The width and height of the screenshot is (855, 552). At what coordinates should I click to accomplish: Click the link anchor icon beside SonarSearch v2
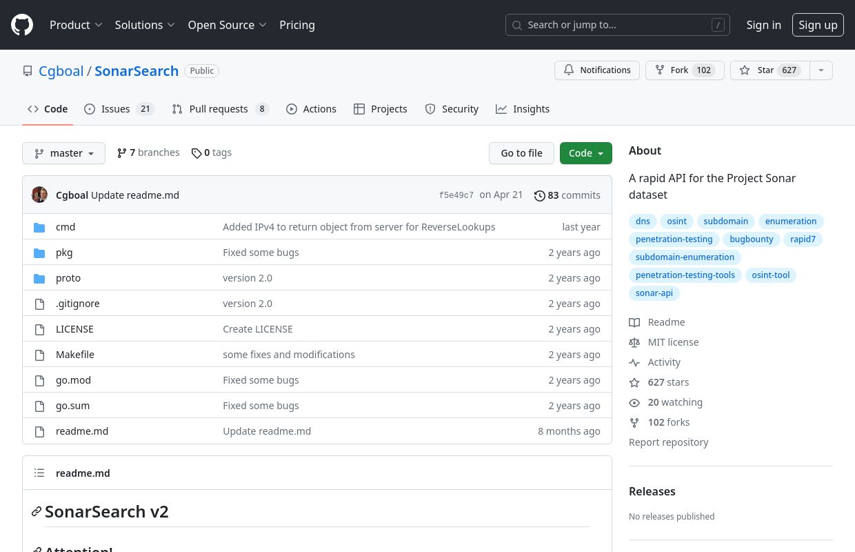(x=36, y=512)
